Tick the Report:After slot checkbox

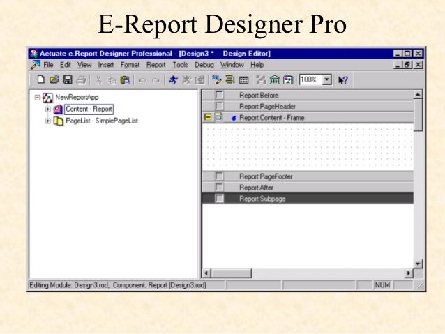point(219,187)
